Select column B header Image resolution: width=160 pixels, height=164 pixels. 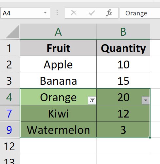[123, 32]
